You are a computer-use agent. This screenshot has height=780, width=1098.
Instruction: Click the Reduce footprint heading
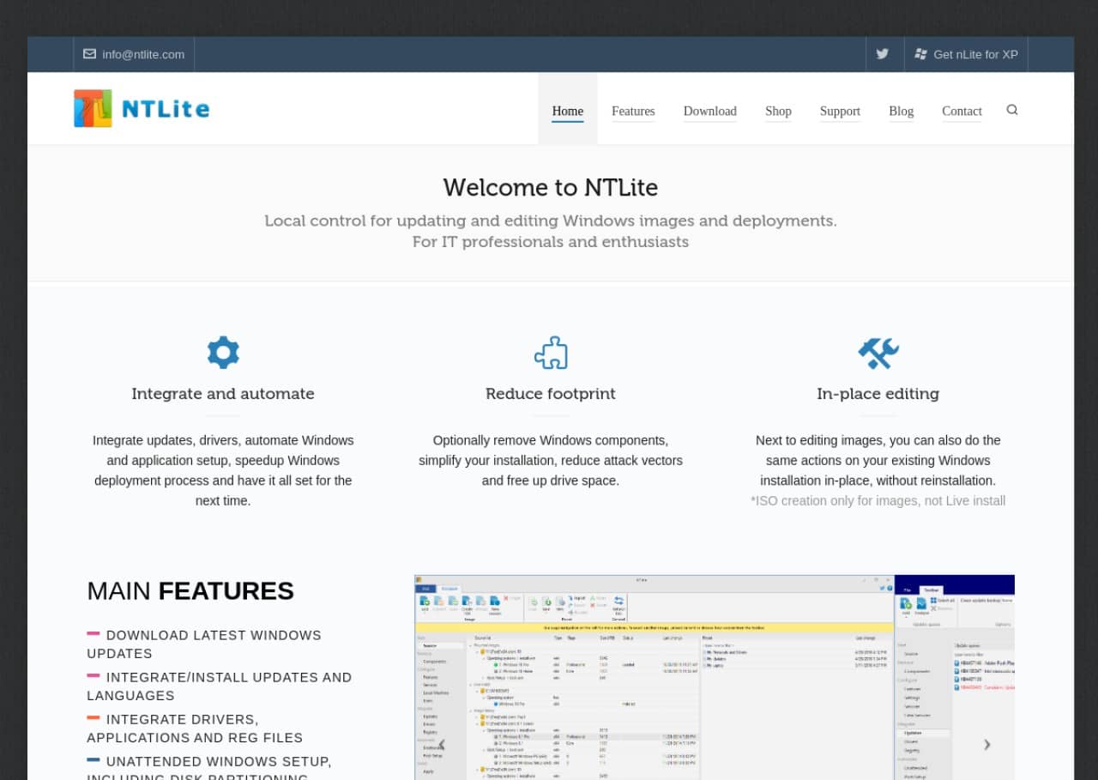pos(551,394)
